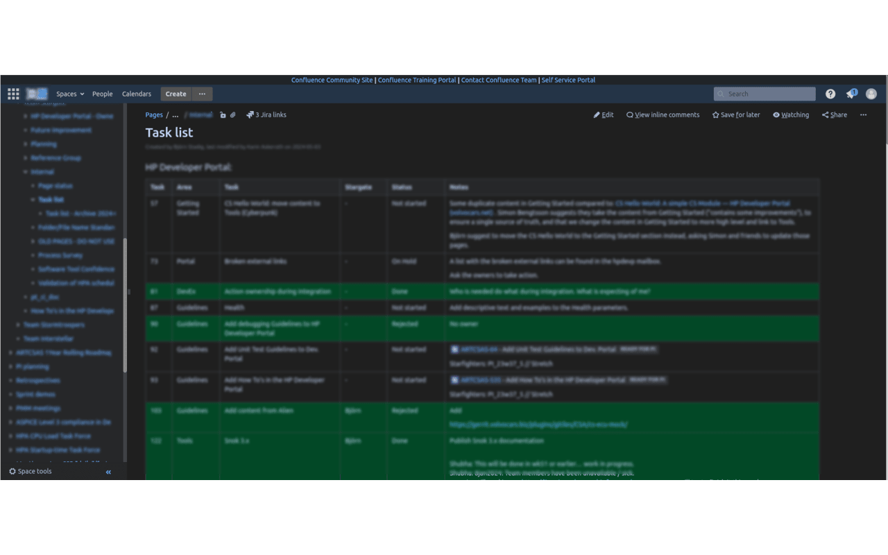Open 3 Jira links
The image size is (888, 555).
point(266,115)
